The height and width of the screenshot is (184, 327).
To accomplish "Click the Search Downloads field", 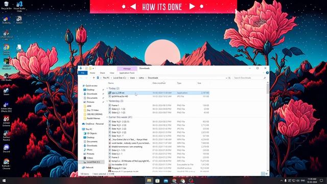I will 250,78.
